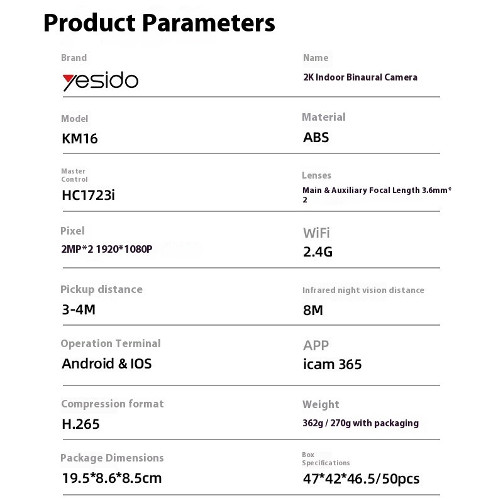This screenshot has width=503, height=503.
Task: Click the master control value HC1723i
Action: point(88,196)
